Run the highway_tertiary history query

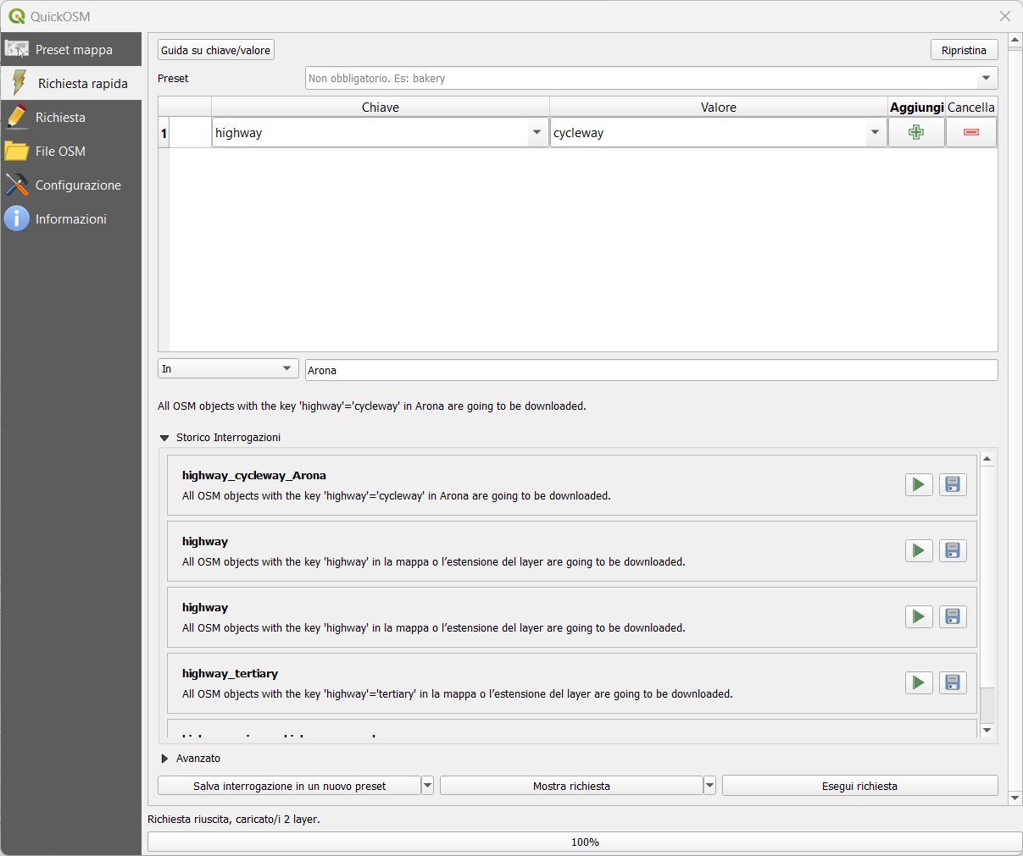tap(918, 682)
